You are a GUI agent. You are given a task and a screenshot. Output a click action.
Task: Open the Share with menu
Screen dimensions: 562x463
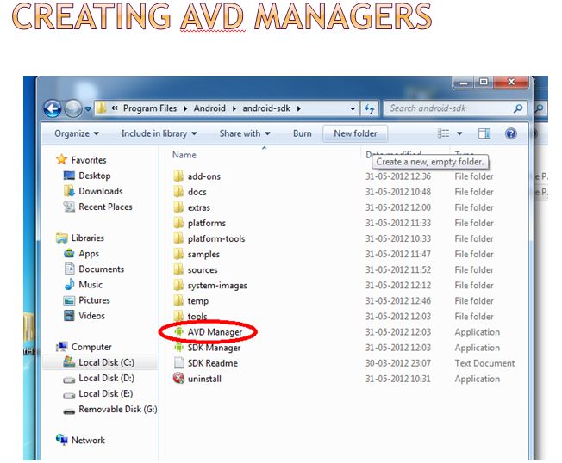point(245,133)
